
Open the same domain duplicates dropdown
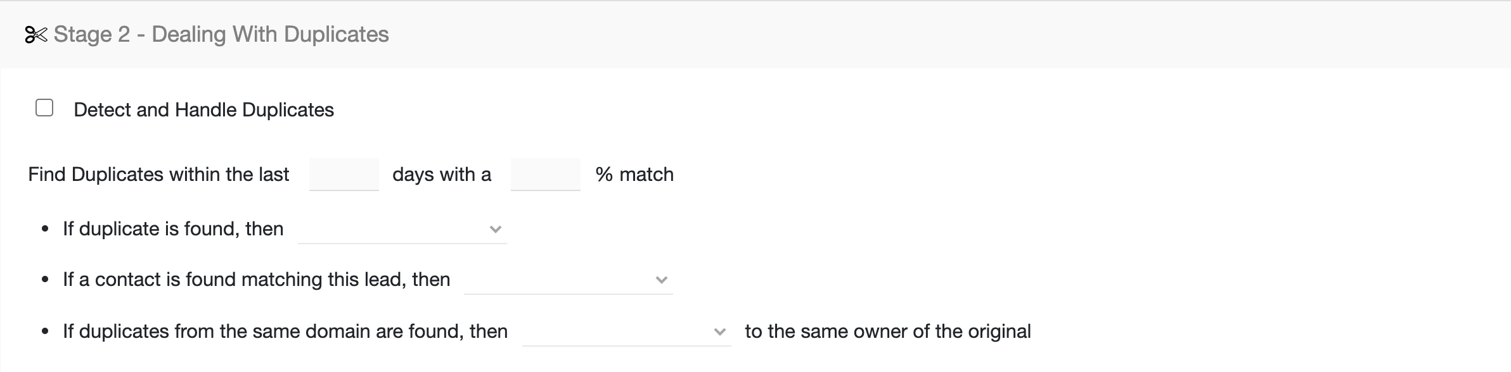tap(627, 331)
